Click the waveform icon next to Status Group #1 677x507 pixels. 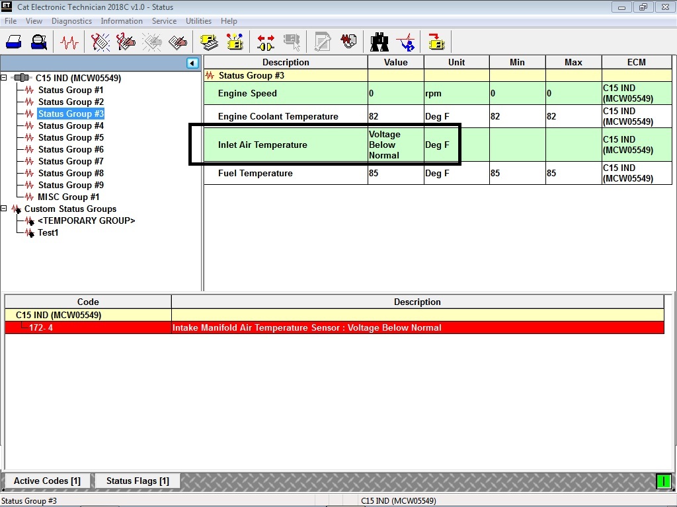[29, 90]
